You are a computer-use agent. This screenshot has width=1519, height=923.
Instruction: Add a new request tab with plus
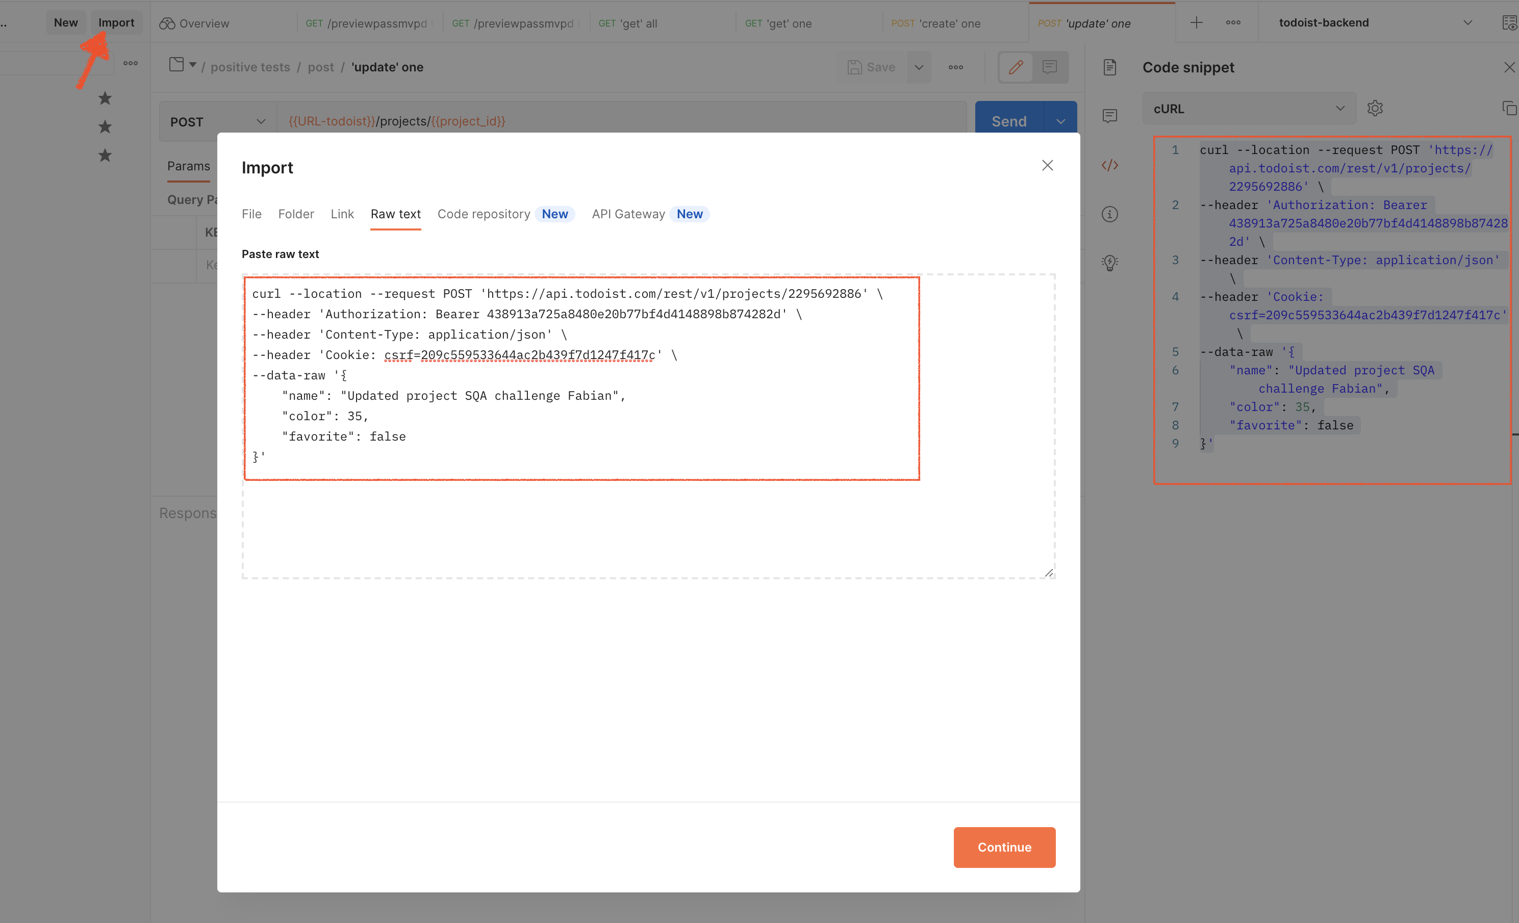[1196, 23]
